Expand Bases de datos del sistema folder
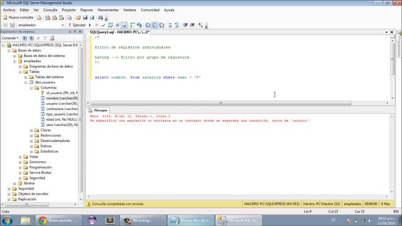 (14, 56)
